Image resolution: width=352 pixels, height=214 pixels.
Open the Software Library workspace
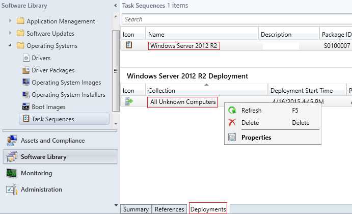coord(60,156)
